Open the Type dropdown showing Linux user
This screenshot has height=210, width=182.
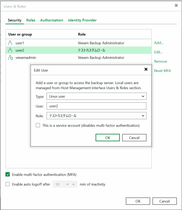97,96
